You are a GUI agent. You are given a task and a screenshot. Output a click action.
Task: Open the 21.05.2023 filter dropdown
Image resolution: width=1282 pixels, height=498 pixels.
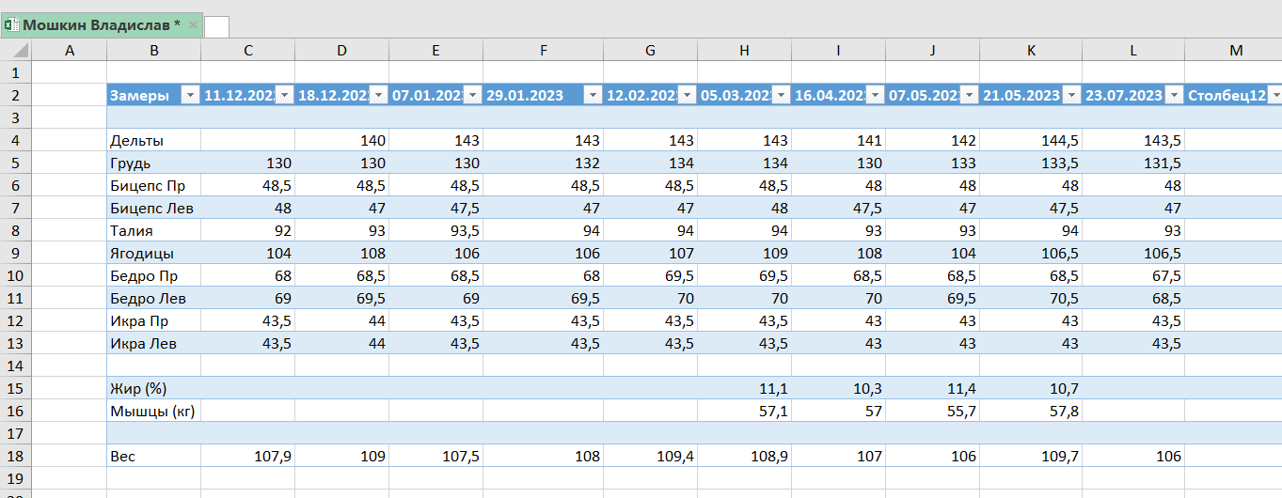[1070, 95]
